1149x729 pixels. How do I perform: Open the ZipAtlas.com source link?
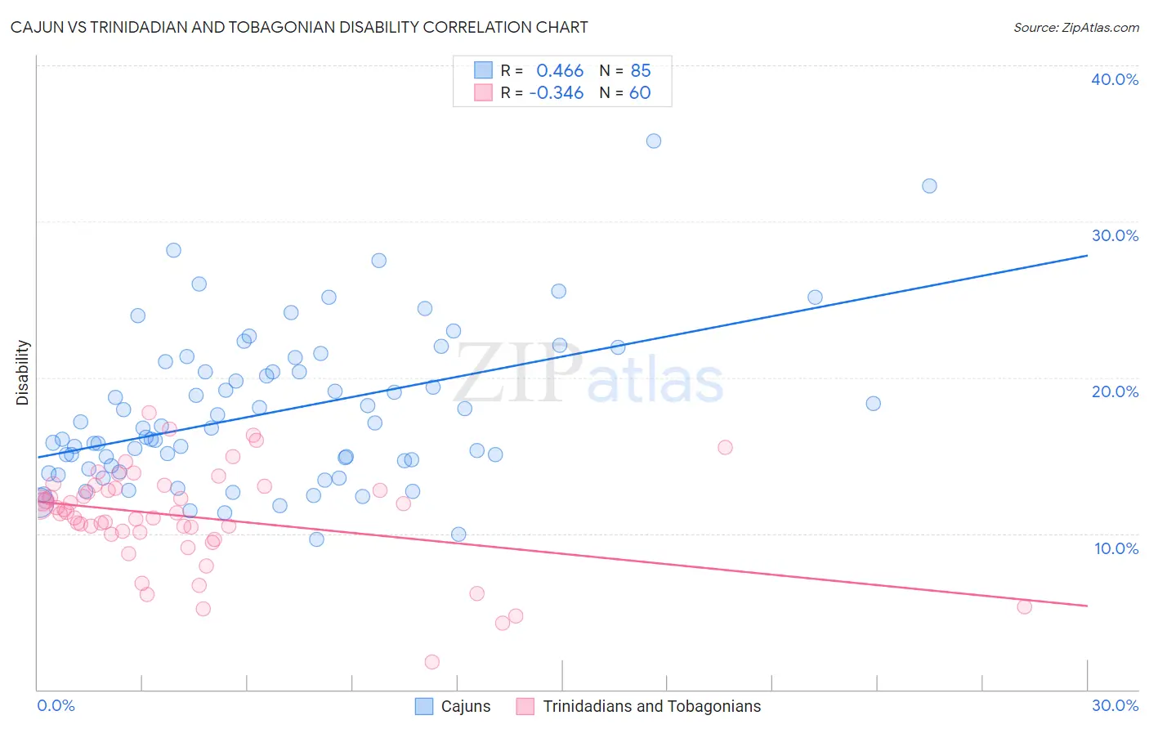point(1076,27)
